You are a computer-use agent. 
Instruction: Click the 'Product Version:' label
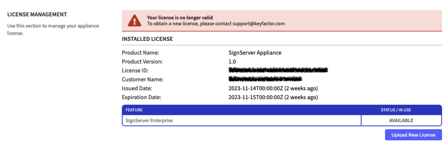(142, 62)
